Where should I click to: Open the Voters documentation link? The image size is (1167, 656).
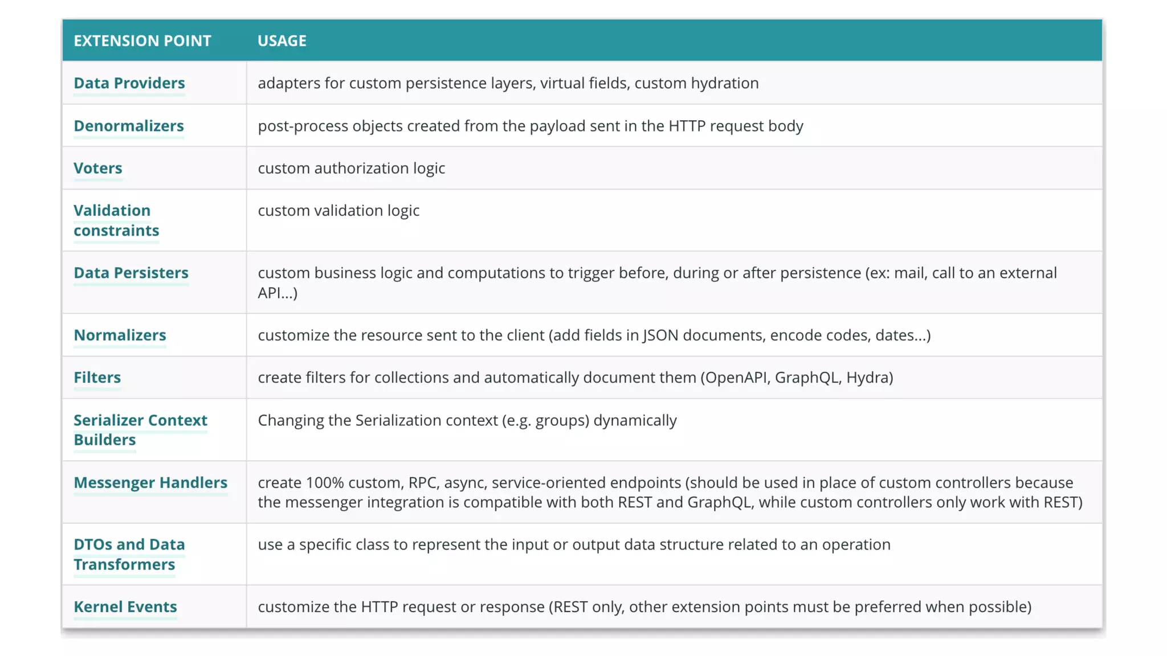98,169
